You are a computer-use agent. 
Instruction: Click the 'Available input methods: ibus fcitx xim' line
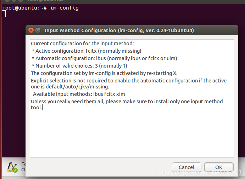(x=79, y=94)
